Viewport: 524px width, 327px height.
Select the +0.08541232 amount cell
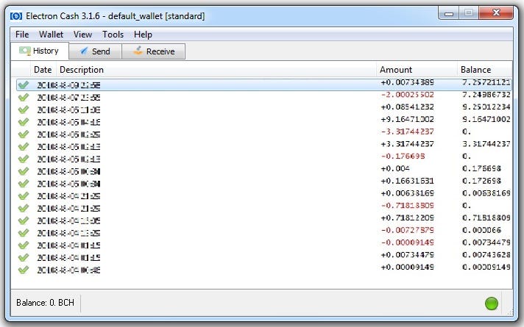408,107
